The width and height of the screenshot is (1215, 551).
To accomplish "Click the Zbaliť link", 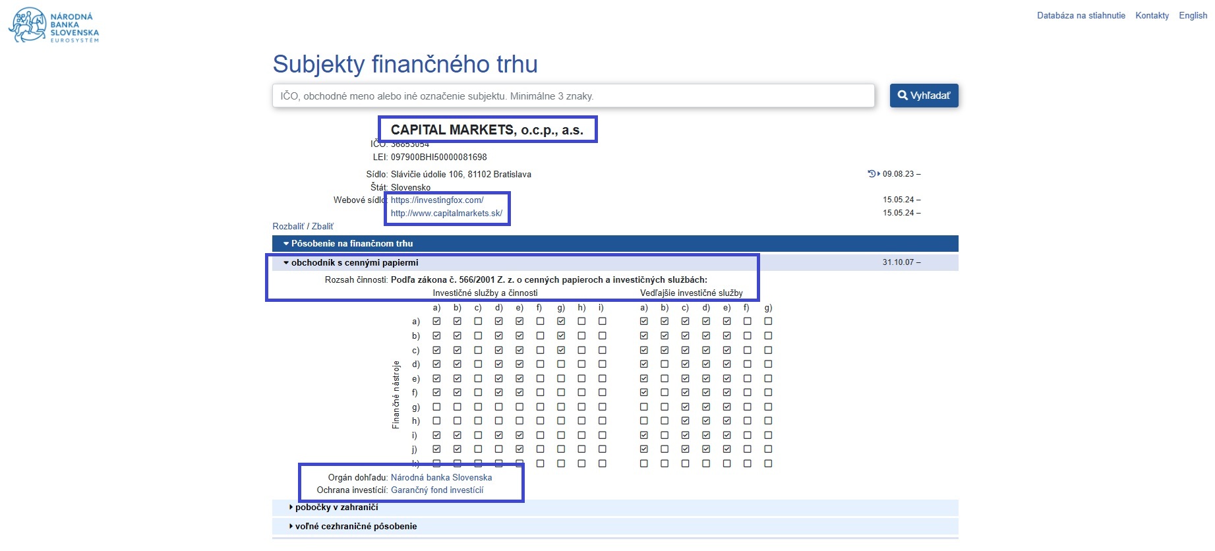I will [x=322, y=227].
